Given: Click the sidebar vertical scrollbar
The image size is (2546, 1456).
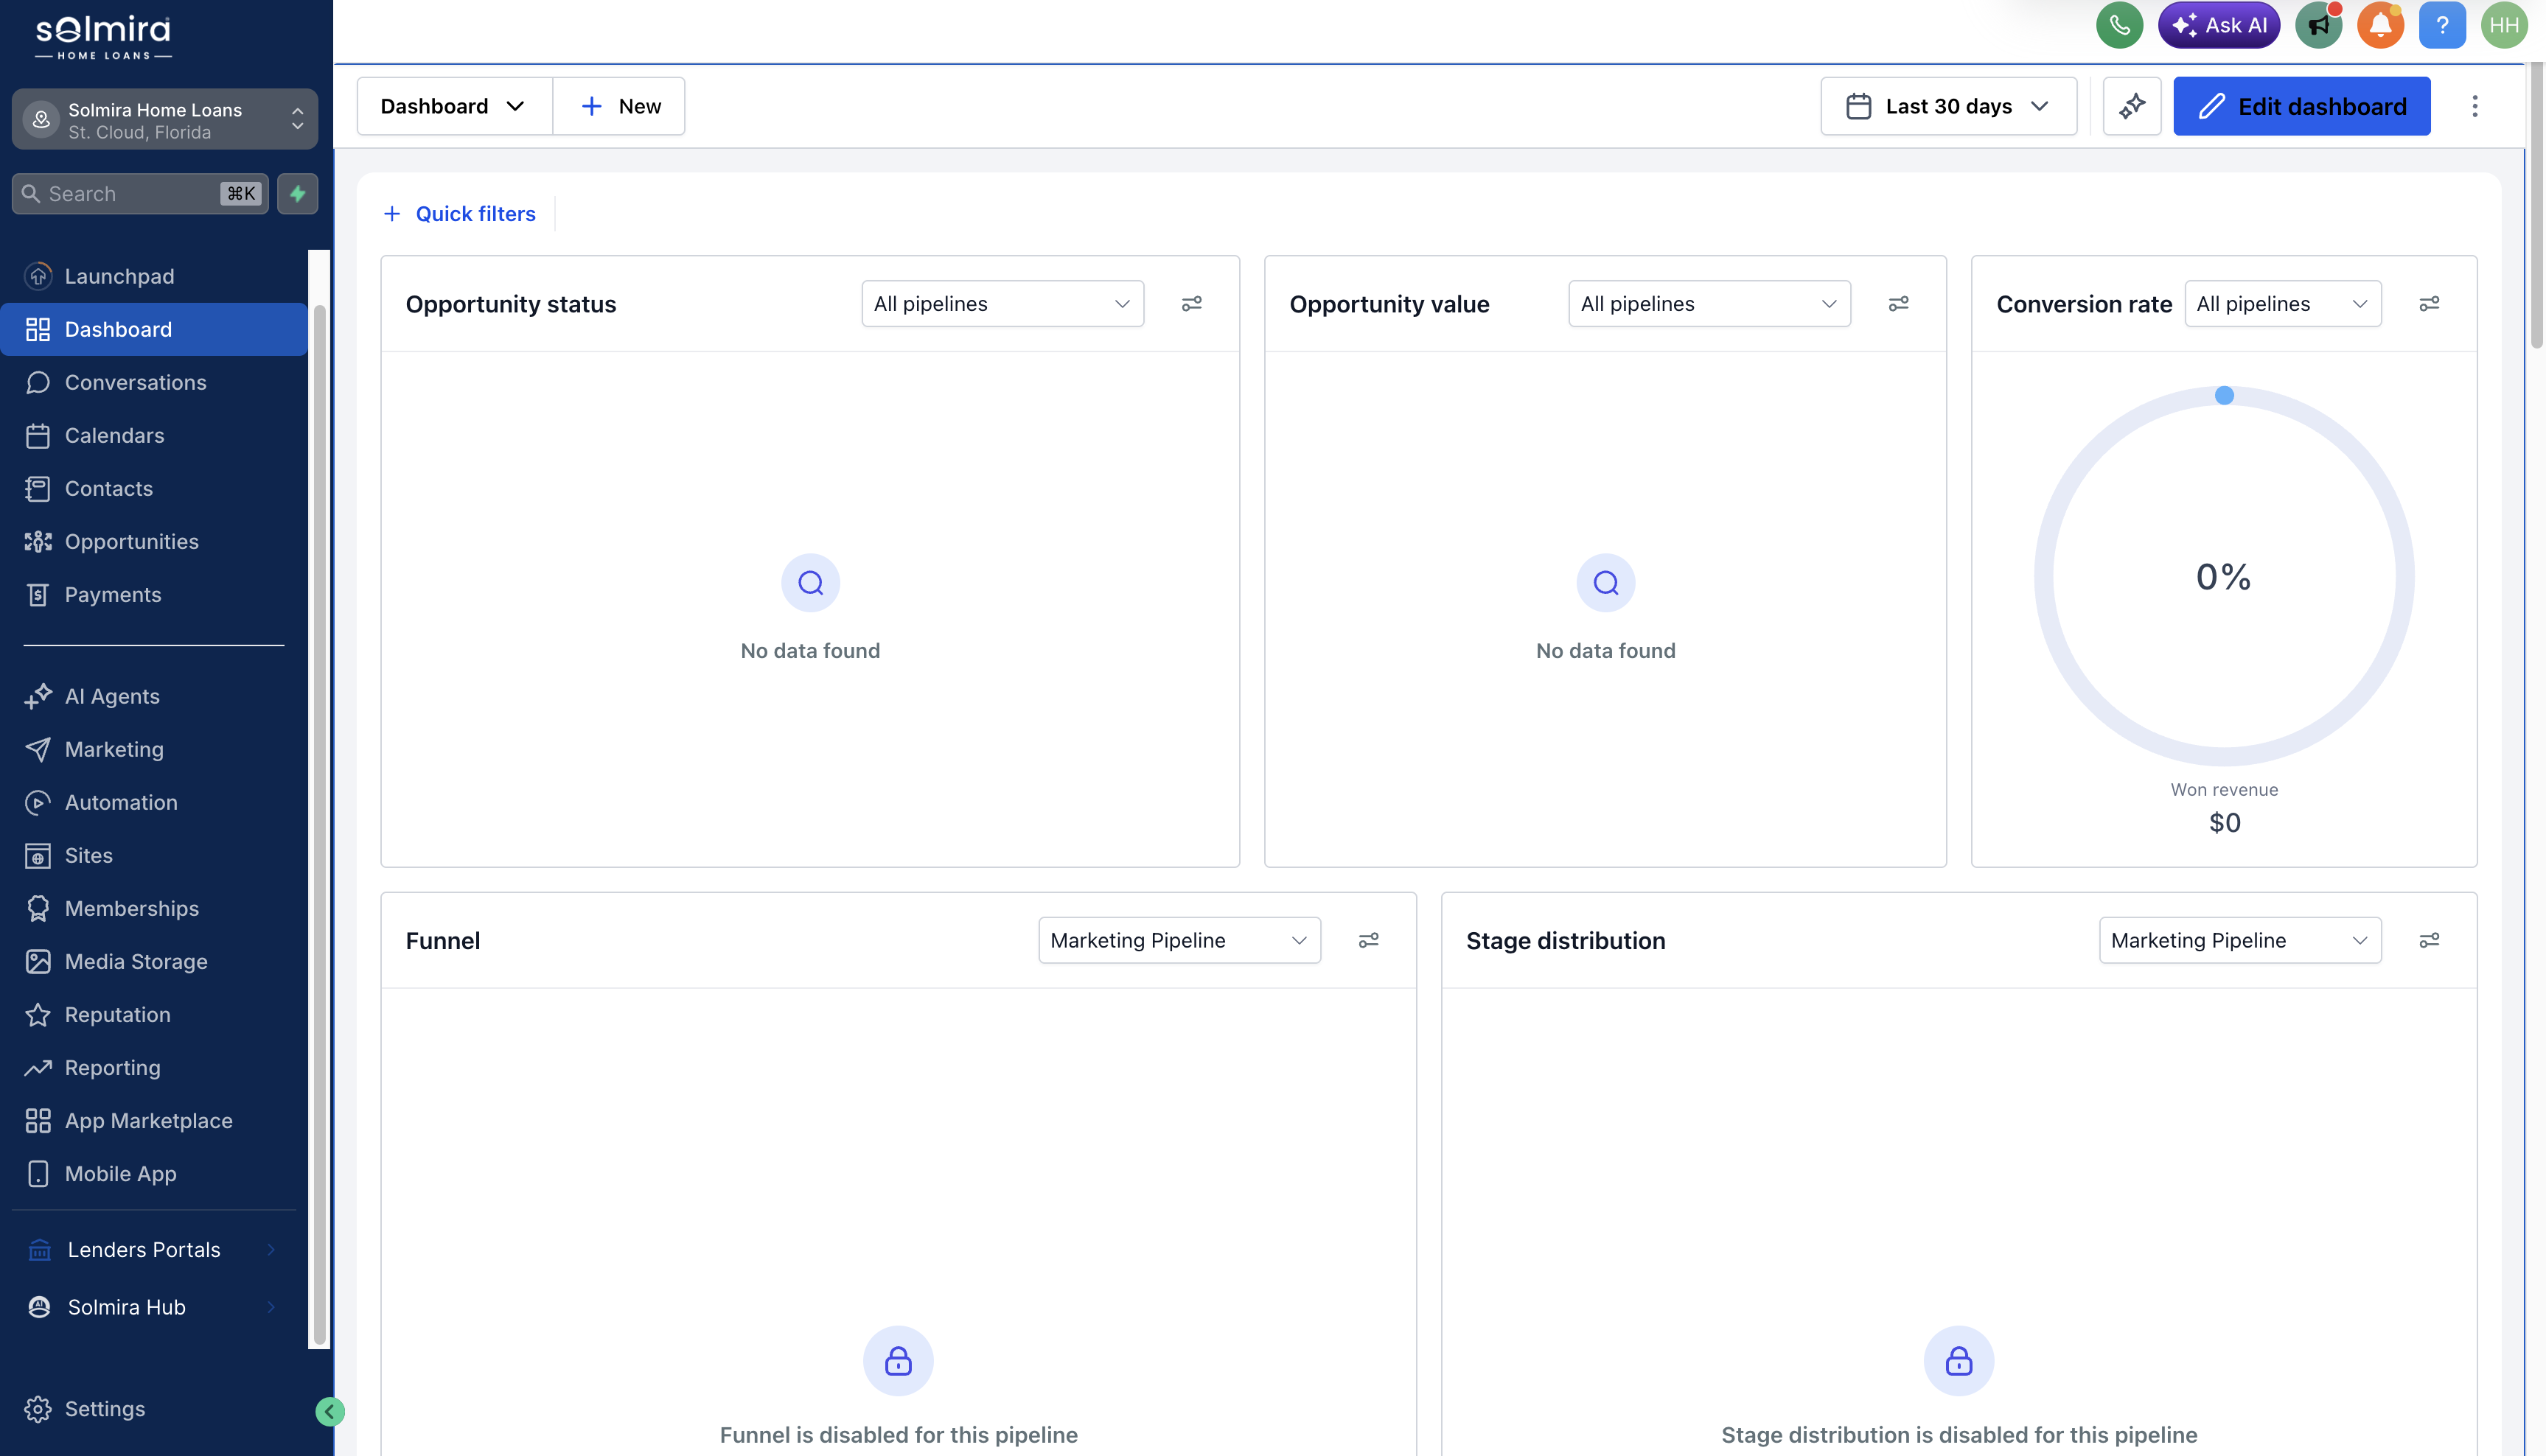Looking at the screenshot, I should point(319,825).
